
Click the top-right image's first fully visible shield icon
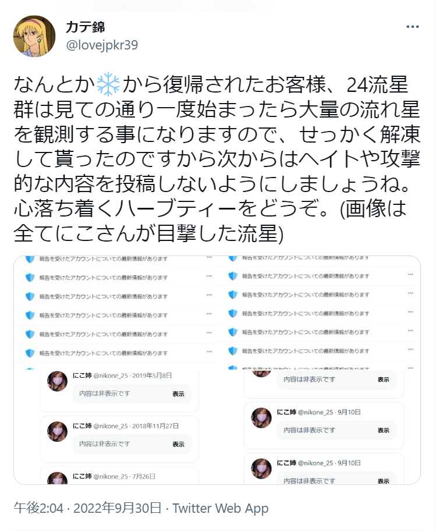pyautogui.click(x=233, y=276)
